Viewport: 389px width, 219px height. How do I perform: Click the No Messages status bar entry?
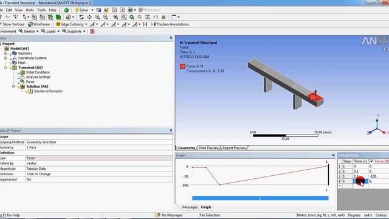(x=169, y=215)
